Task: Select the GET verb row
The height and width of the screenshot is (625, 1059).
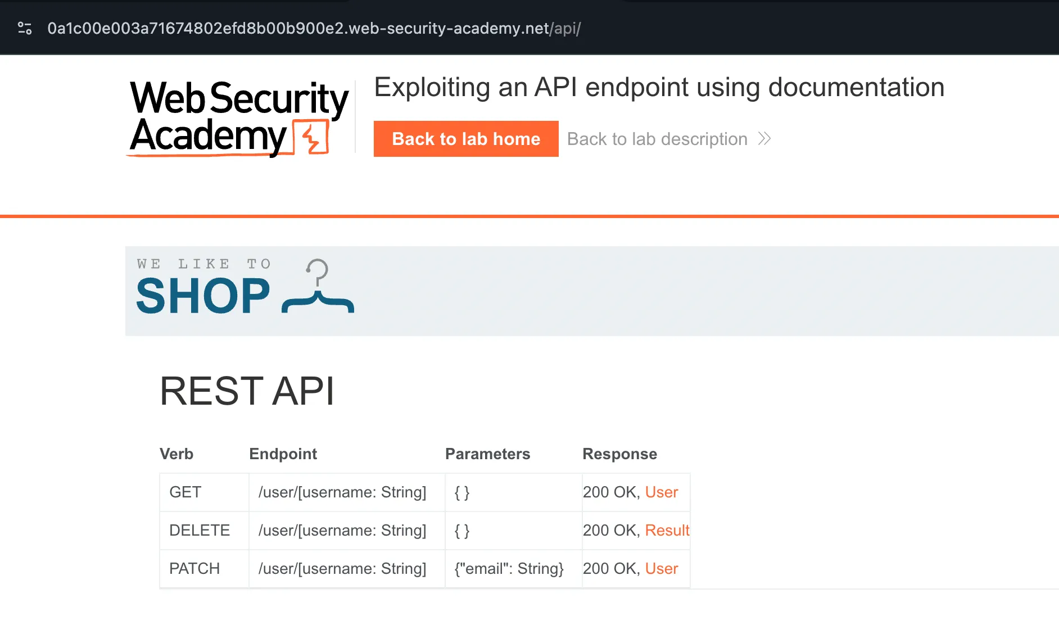Action: [x=185, y=492]
